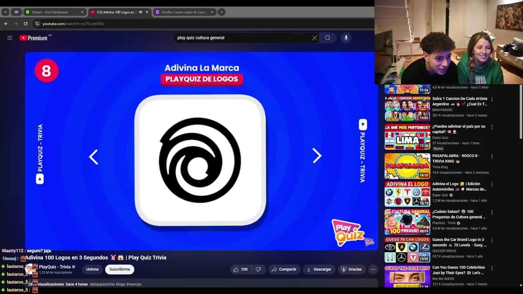
Task: Click the magnifier search button
Action: 328,38
